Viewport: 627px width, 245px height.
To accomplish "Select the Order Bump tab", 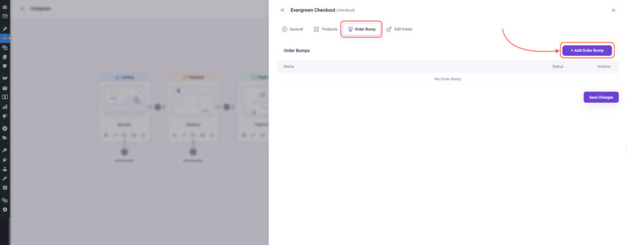I will 361,29.
